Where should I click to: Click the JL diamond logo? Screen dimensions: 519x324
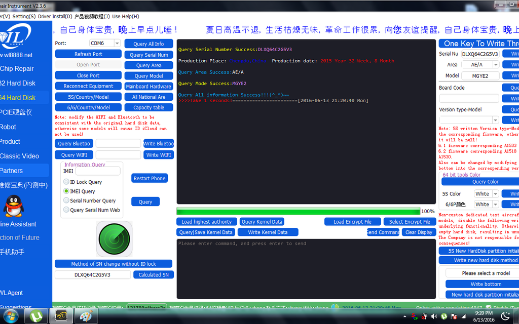(x=16, y=37)
